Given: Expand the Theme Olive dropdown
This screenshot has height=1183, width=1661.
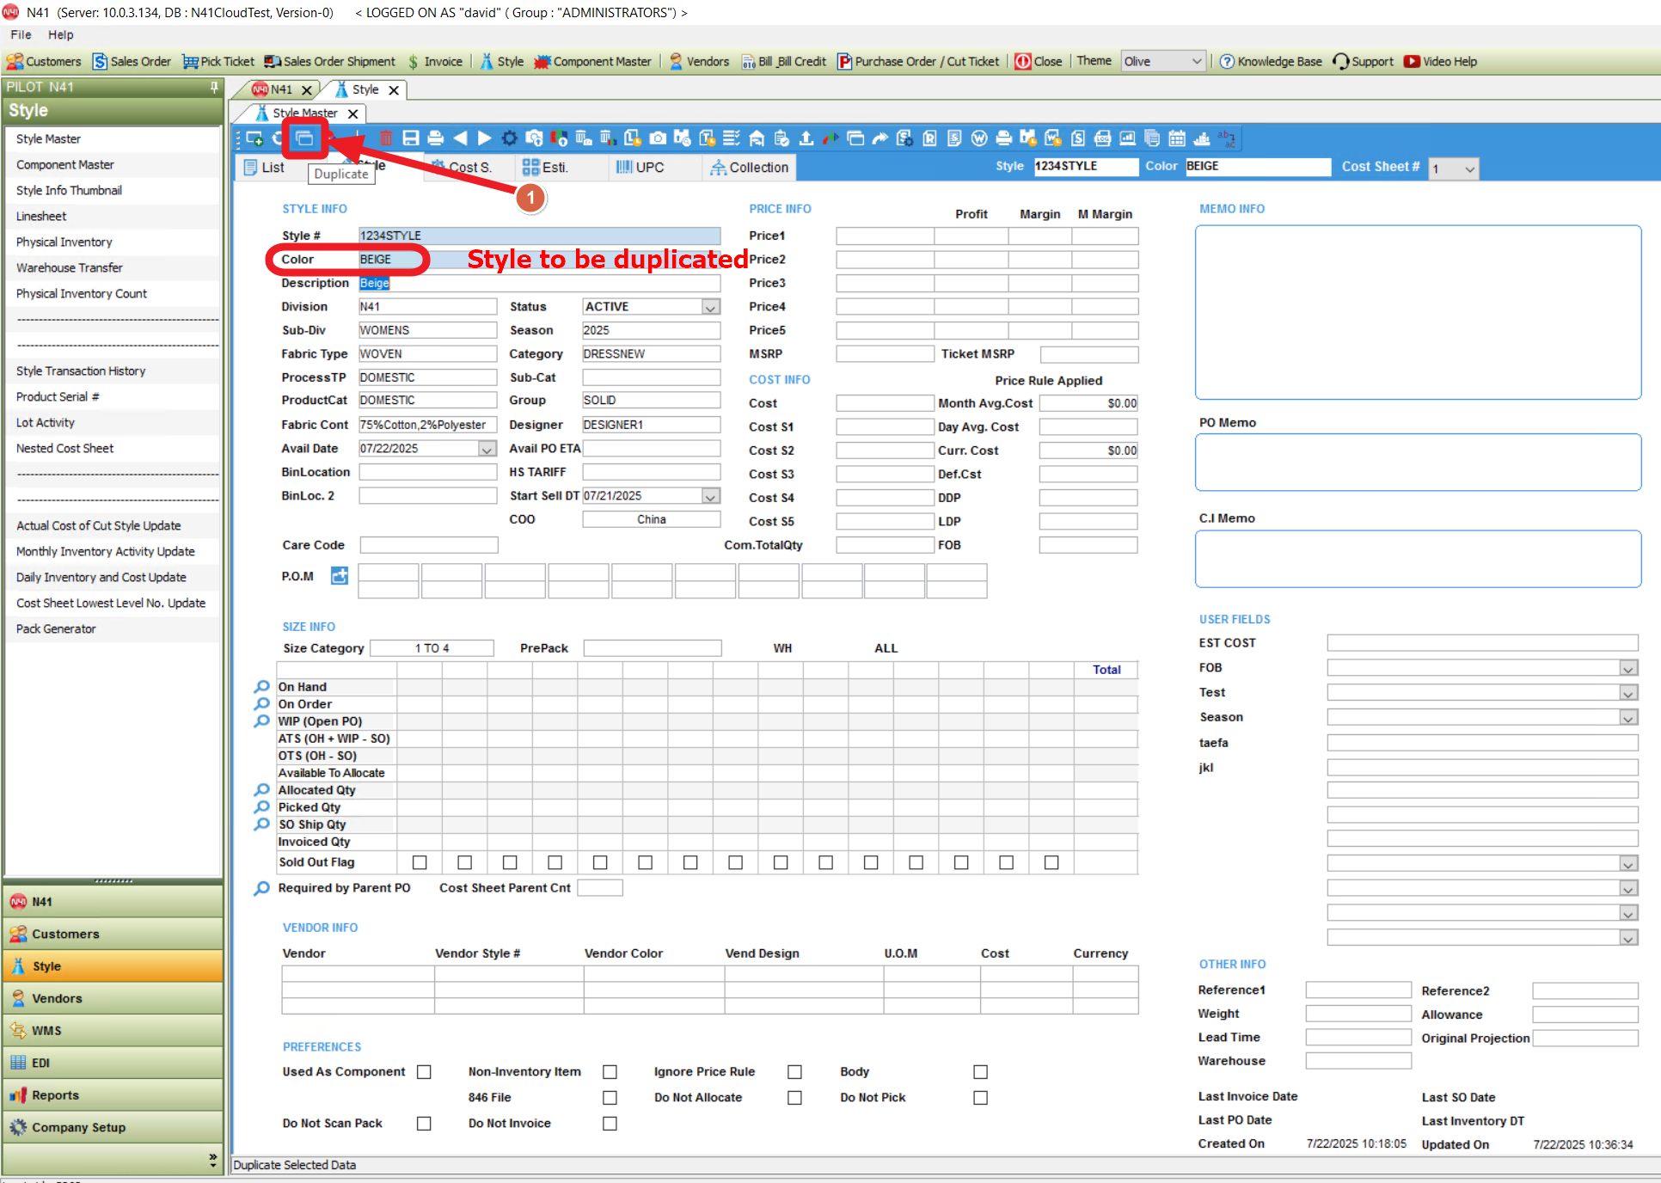Looking at the screenshot, I should pyautogui.click(x=1196, y=61).
